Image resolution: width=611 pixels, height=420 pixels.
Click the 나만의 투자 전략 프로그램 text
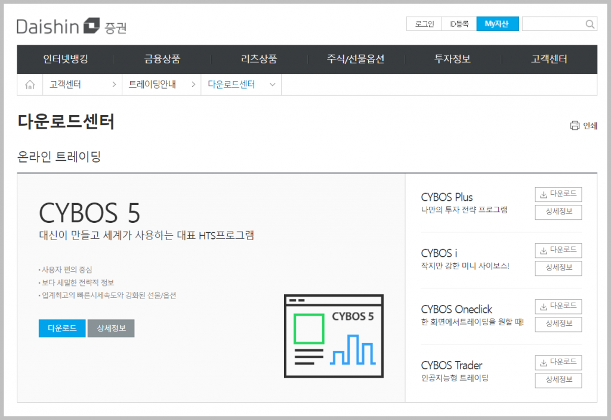464,210
